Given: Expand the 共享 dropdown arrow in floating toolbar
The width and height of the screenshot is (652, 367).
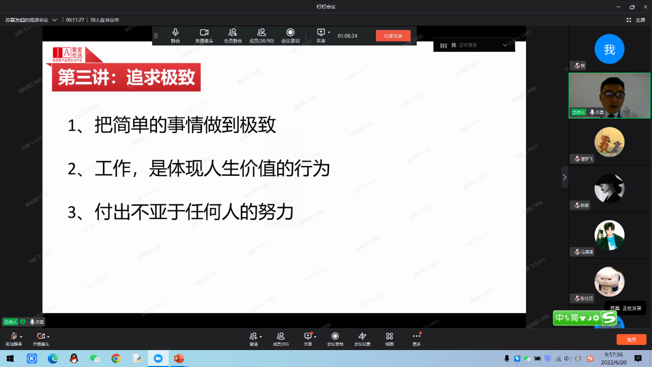Looking at the screenshot, I should pos(329,32).
